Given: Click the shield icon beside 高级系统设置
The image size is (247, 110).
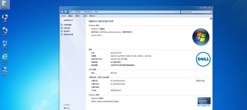Looking at the screenshot, I should 62,34.
